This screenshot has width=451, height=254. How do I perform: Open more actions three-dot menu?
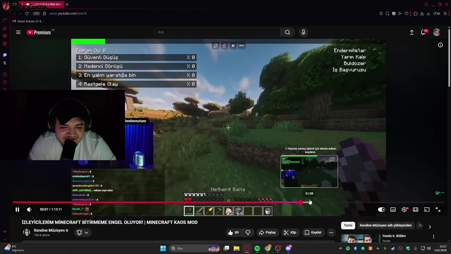[331, 232]
